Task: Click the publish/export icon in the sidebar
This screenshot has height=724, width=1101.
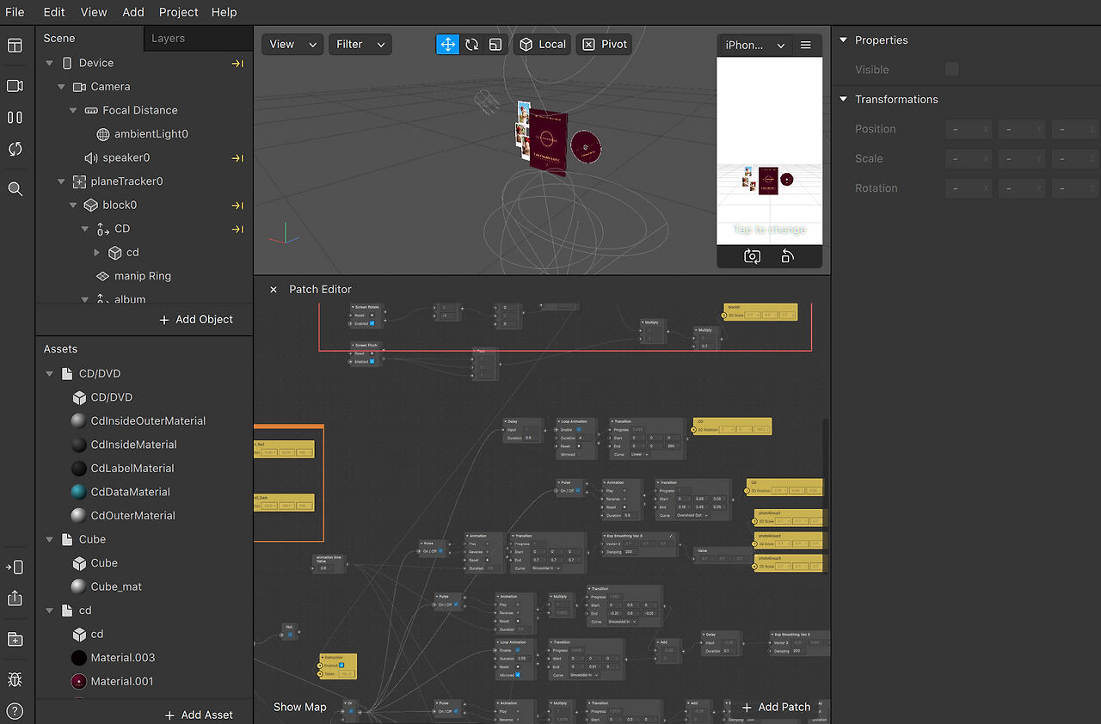Action: (15, 598)
